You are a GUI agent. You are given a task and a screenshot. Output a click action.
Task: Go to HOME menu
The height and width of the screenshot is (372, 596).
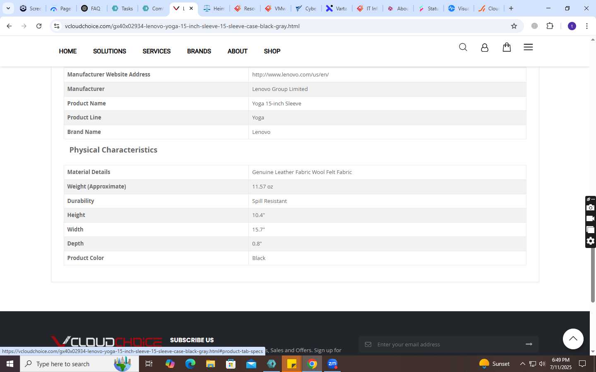(x=67, y=51)
